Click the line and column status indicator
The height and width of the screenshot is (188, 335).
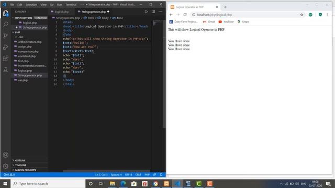coord(101,174)
